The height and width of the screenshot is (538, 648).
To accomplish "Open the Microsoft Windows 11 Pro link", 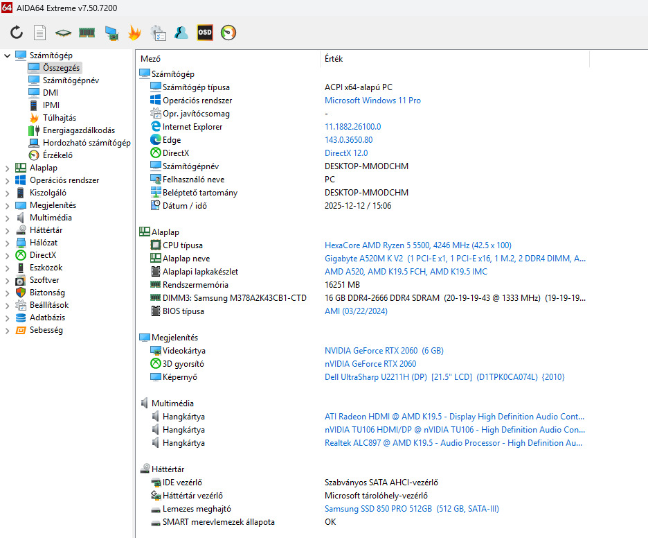I will (372, 100).
